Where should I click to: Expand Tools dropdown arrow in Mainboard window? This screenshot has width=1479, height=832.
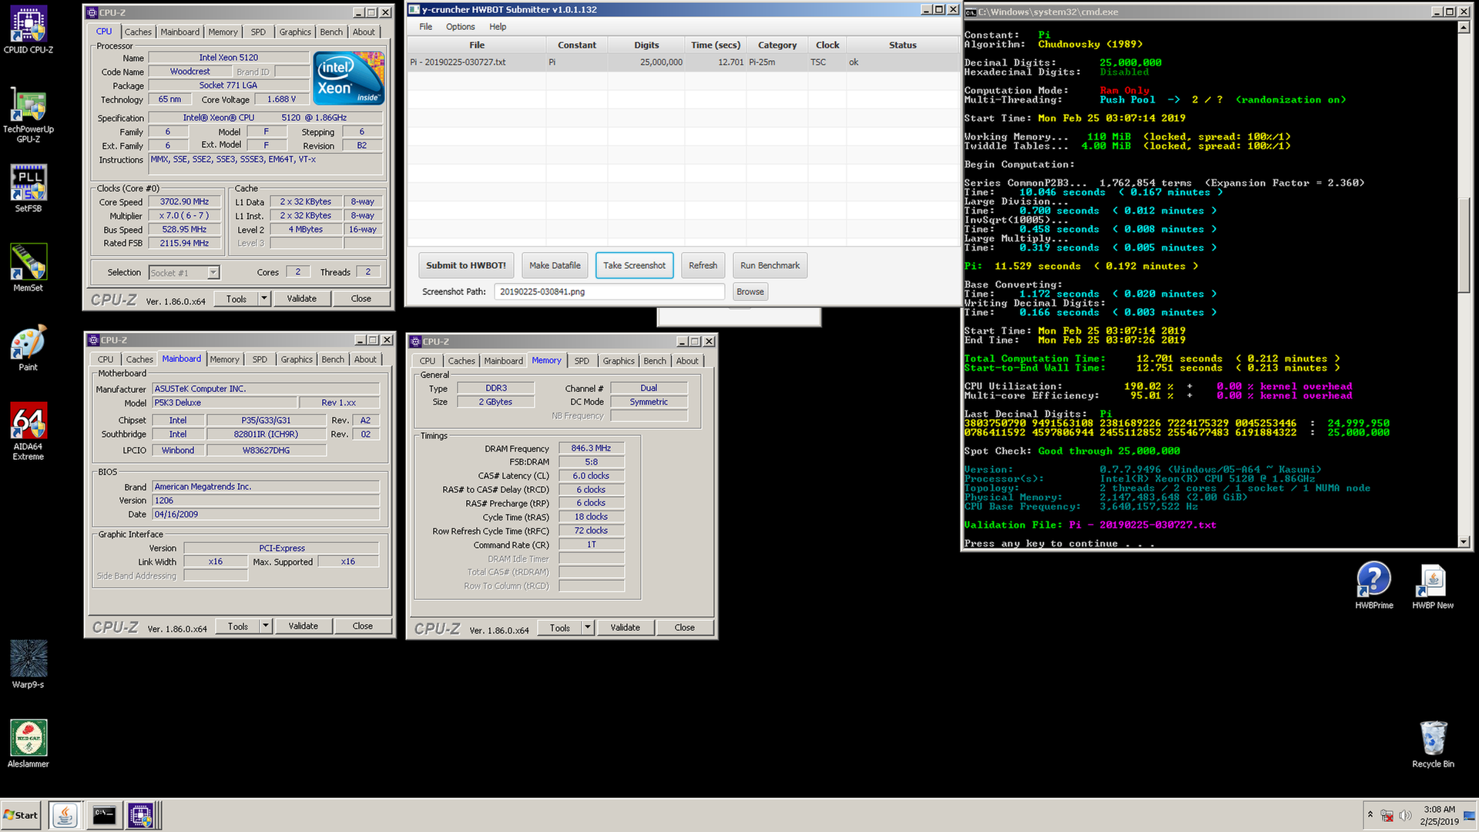pos(266,626)
